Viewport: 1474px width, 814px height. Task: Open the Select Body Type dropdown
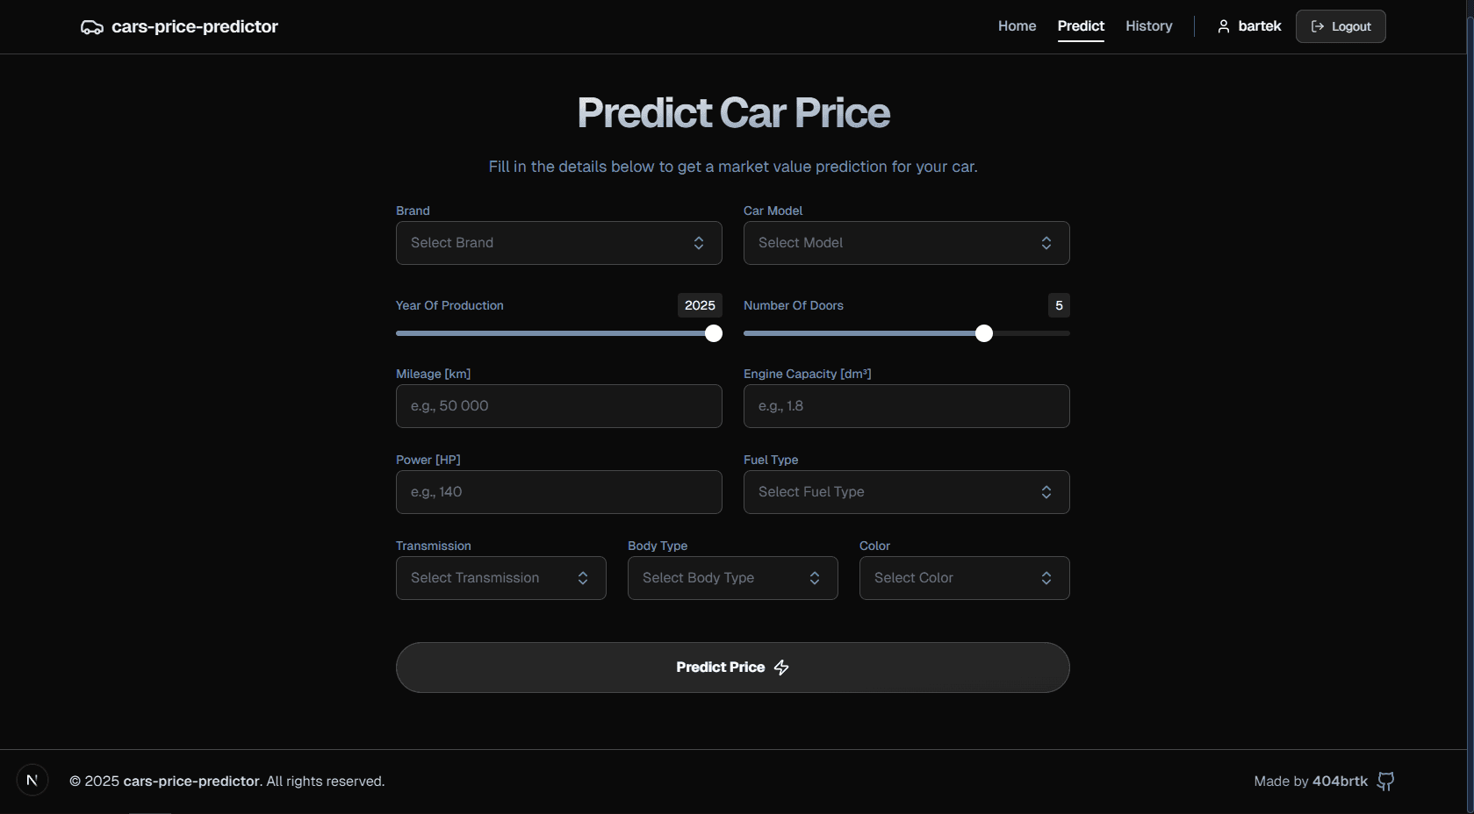[x=732, y=577]
